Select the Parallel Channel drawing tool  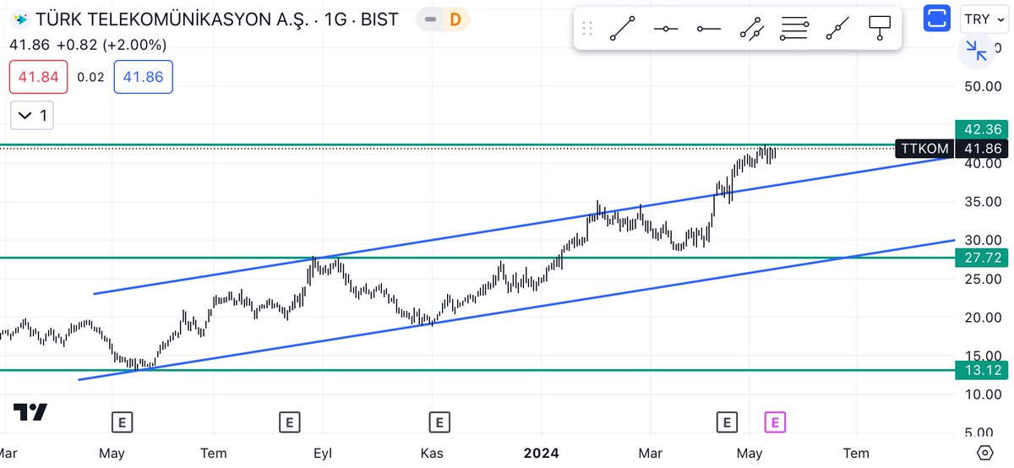(x=751, y=29)
